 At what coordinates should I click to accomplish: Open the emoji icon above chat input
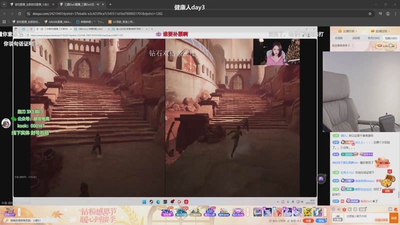(333, 209)
